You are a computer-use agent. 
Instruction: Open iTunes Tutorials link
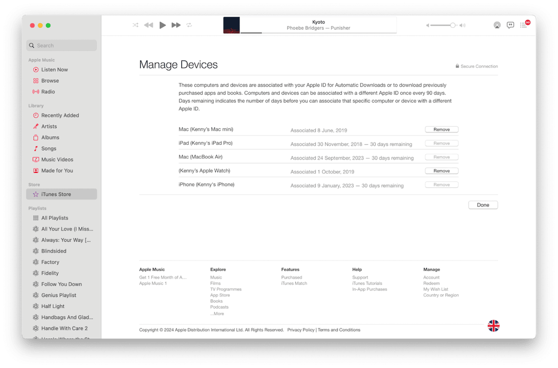coord(367,283)
